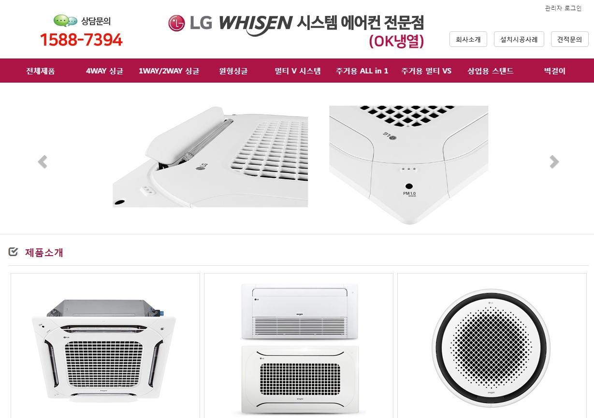Screen dimensions: 594x418
Task: Select 주거용 ALL in 1 menu
Action: [x=362, y=71]
